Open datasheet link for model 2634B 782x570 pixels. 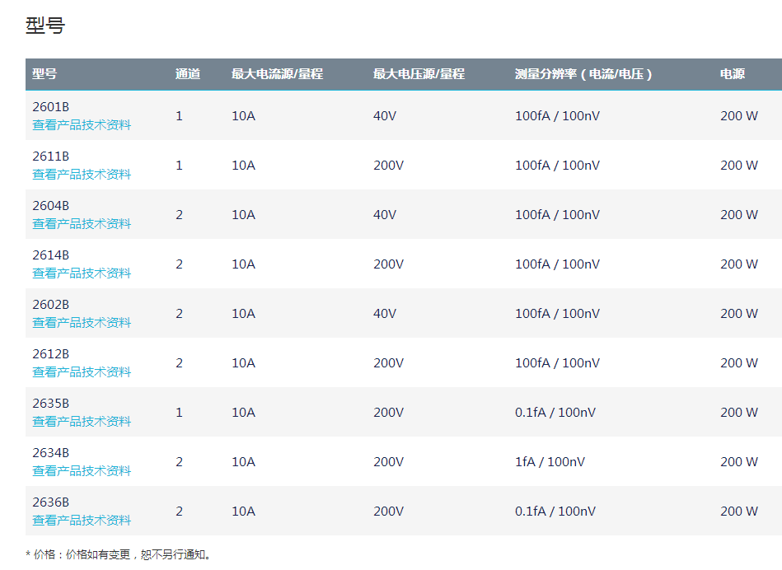82,470
